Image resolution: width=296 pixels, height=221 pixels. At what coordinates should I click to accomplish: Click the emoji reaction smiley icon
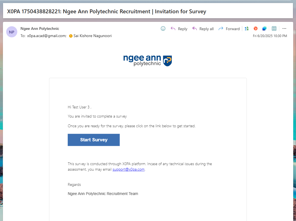pyautogui.click(x=163, y=28)
